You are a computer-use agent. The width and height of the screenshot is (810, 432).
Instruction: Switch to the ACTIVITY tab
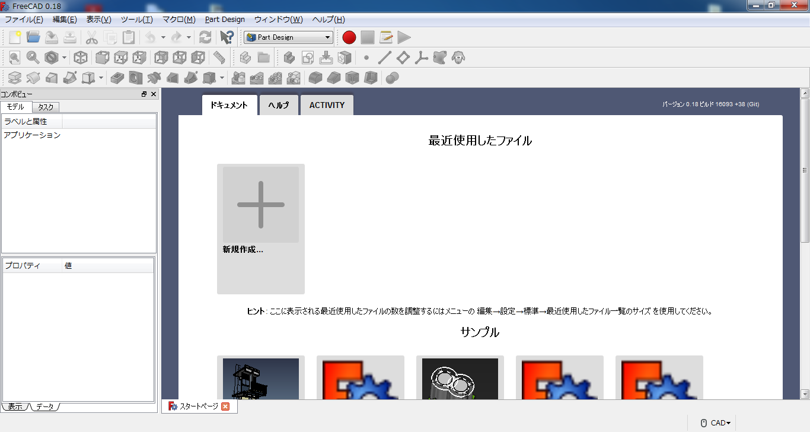tap(327, 105)
